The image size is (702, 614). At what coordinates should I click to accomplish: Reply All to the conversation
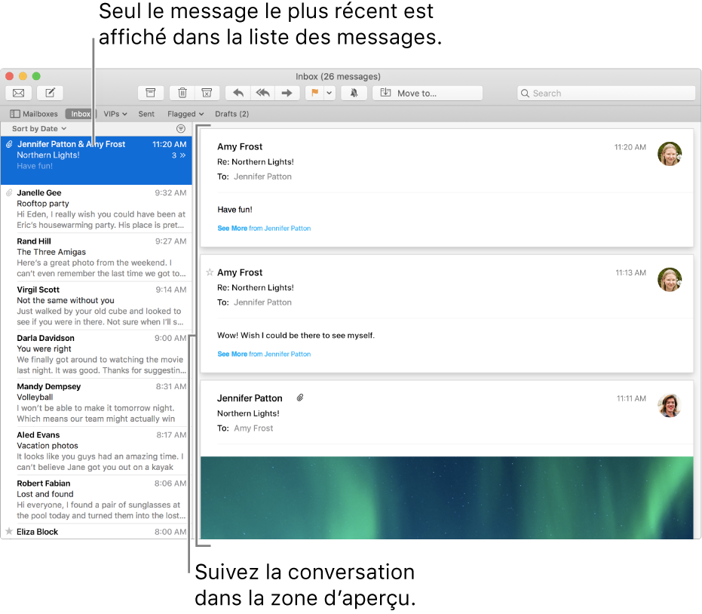pyautogui.click(x=263, y=93)
